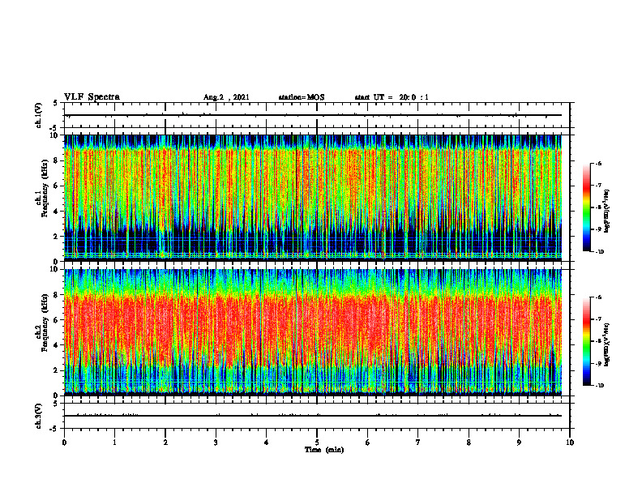The height and width of the screenshot is (496, 642).
Task: Click the 'start UT = 20: 0 : 1' text
Action: [392, 97]
